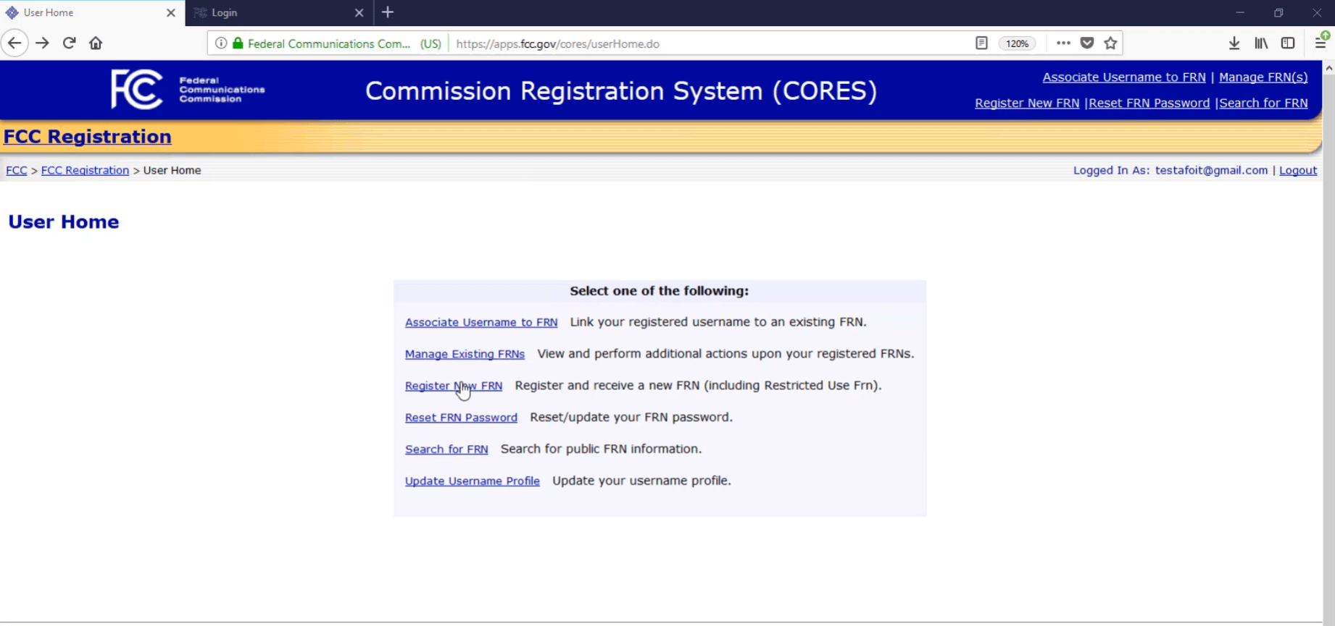Open Associate Username to FRN in list
The height and width of the screenshot is (626, 1335).
481,323
